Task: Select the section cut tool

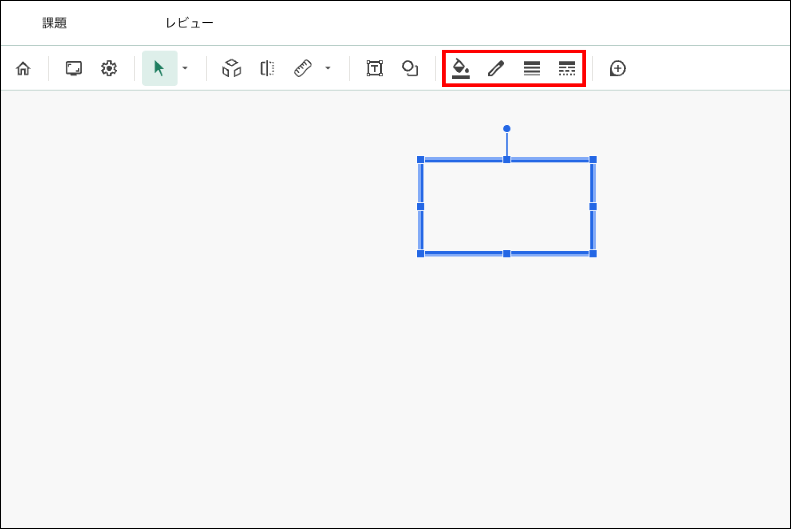Action: pos(267,69)
